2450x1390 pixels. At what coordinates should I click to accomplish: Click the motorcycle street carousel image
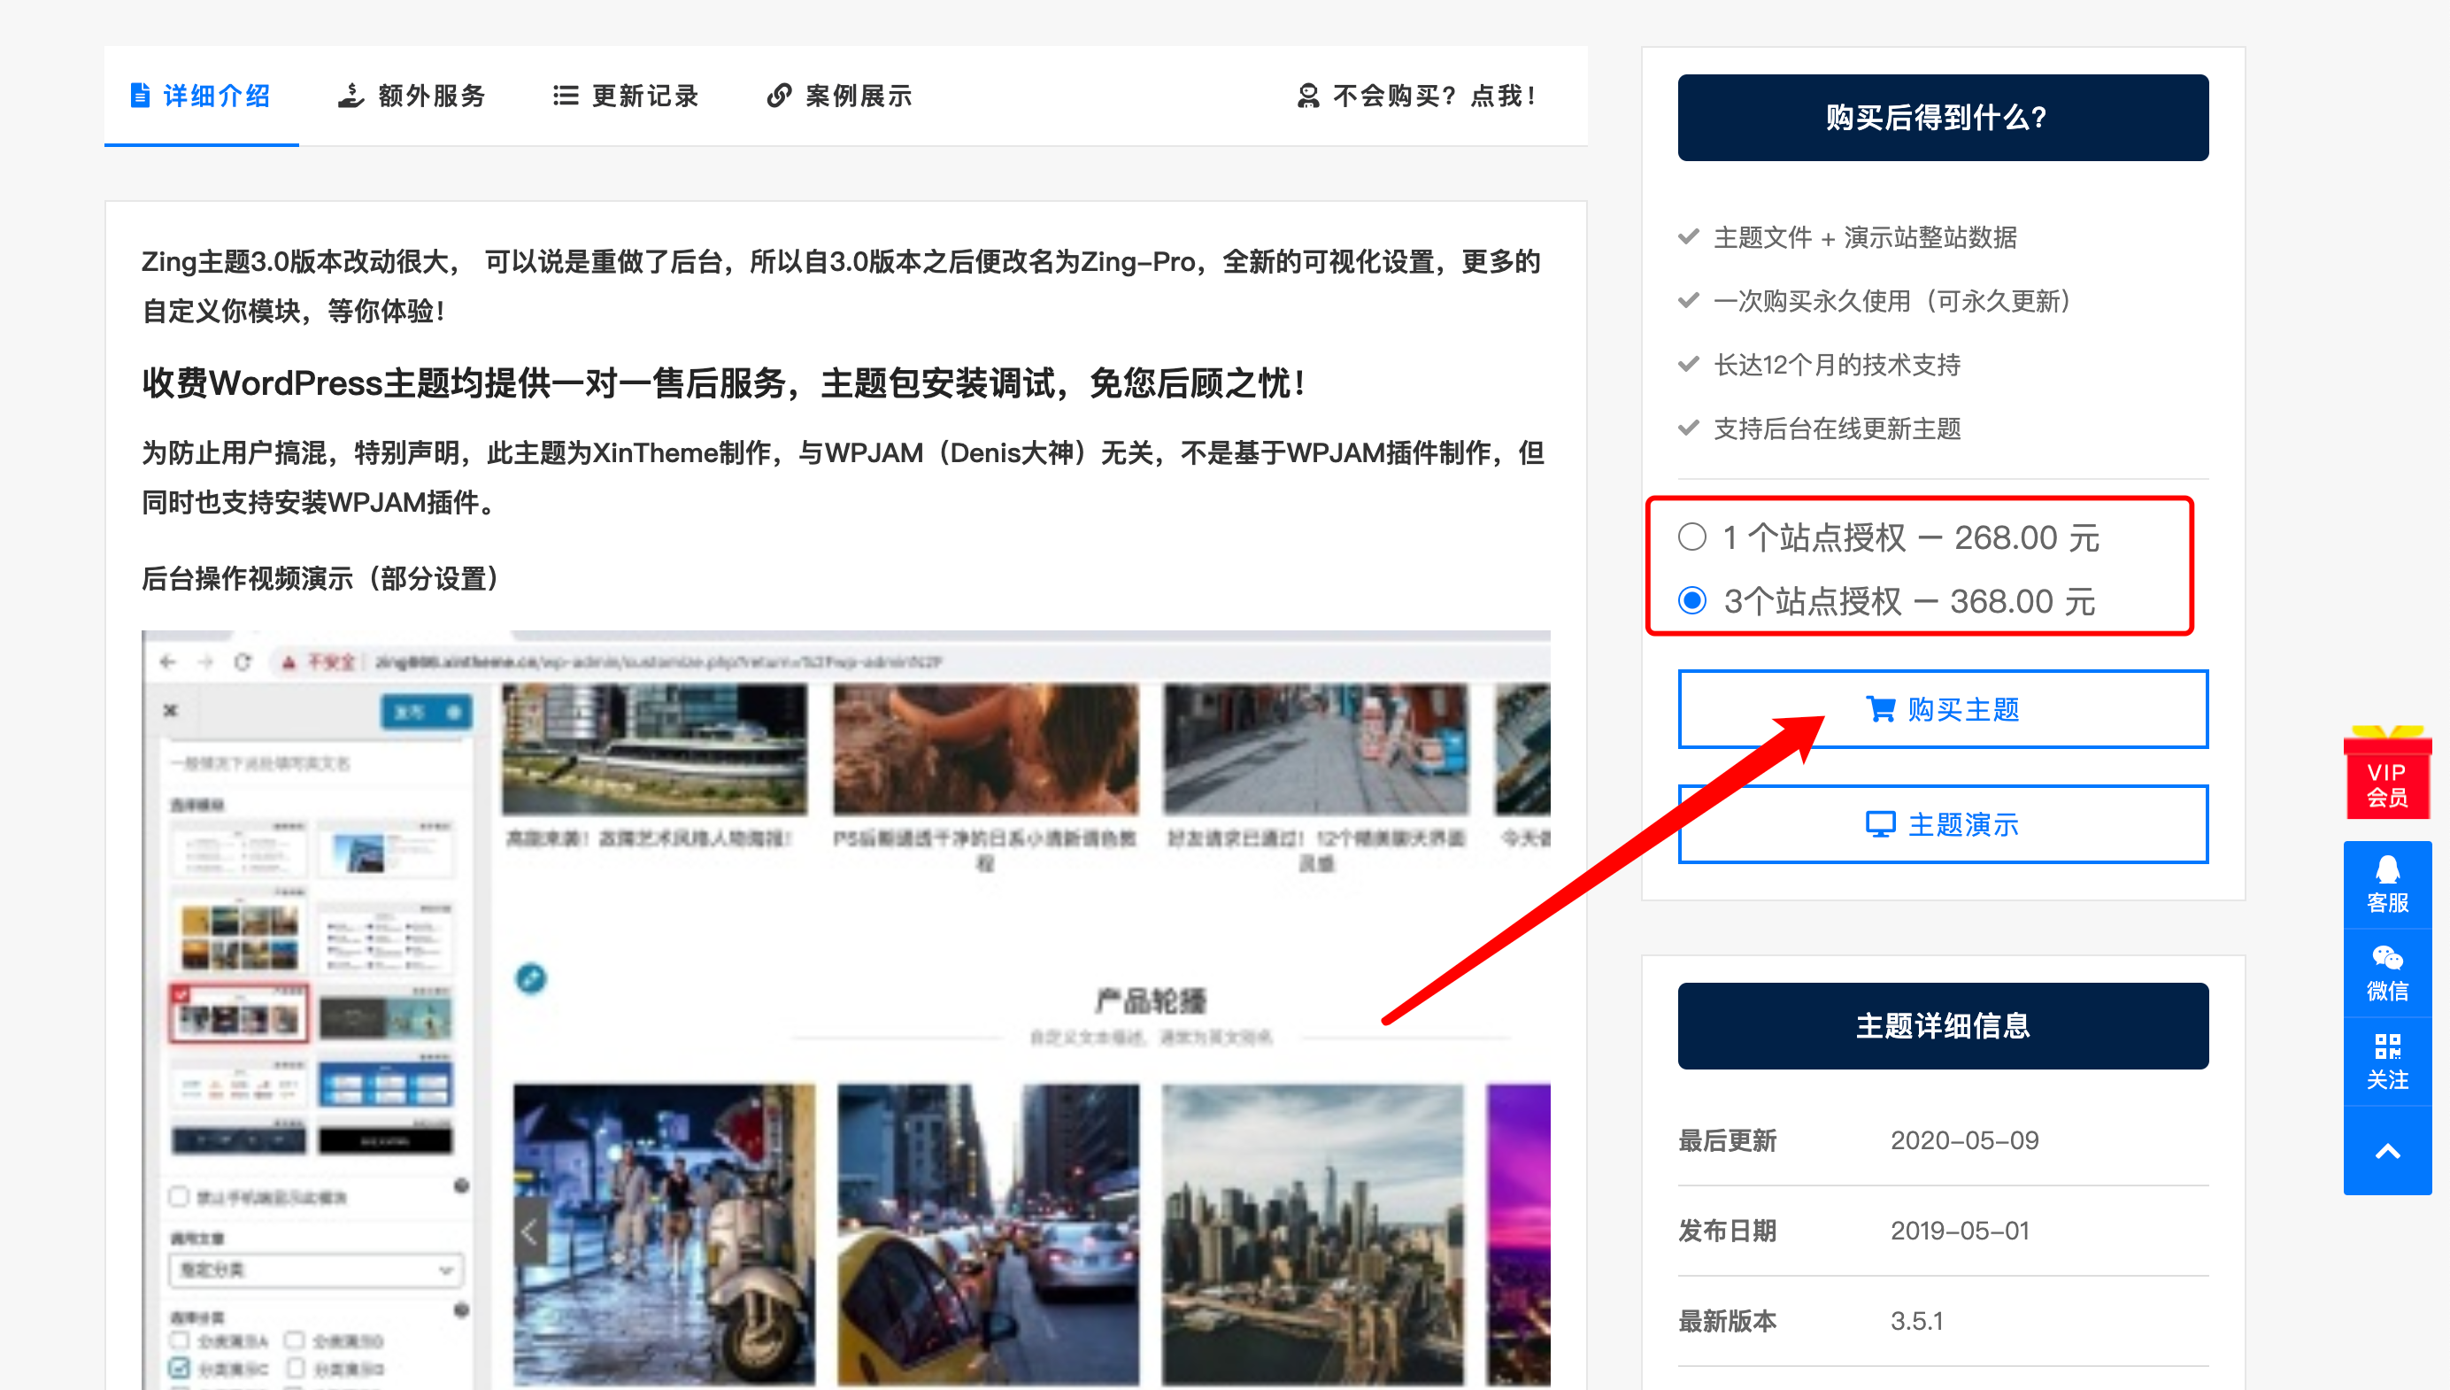[664, 1234]
